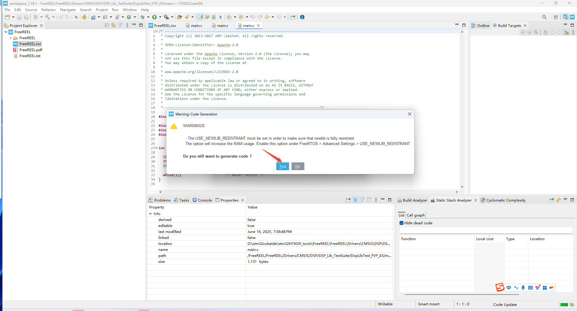Open the blue Information Center icon
This screenshot has height=311, width=577.
[x=302, y=17]
